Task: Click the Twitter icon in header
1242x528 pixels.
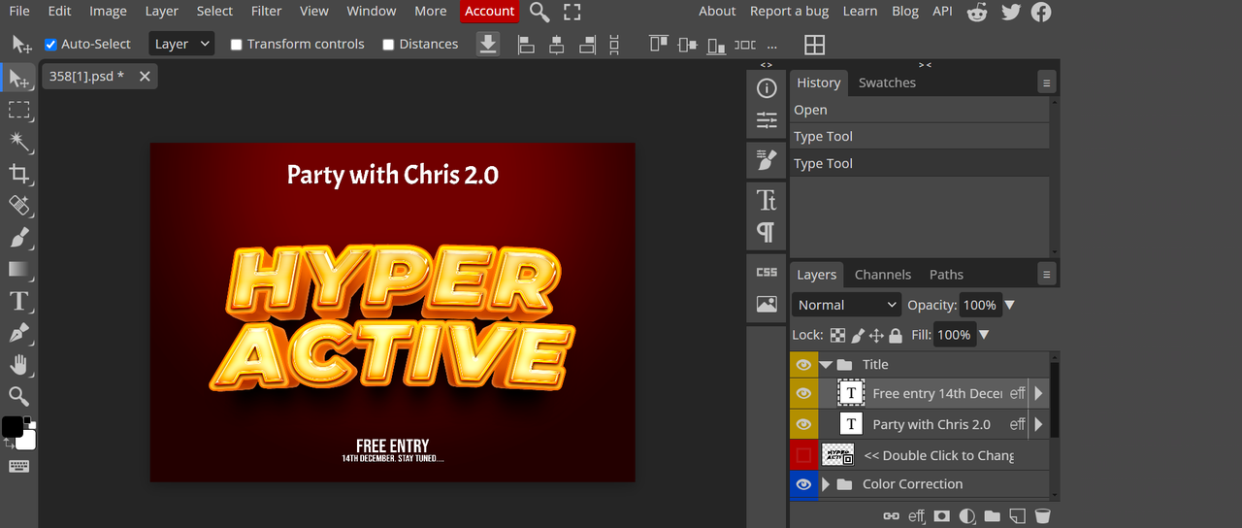Action: (x=1011, y=12)
